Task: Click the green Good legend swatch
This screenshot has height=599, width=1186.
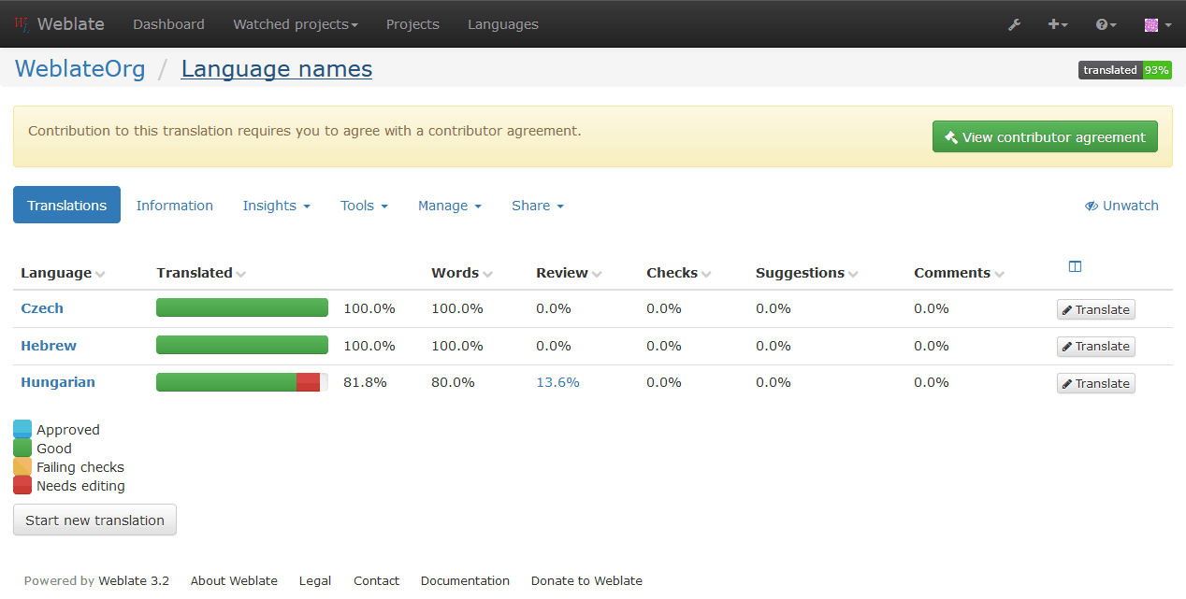Action: (22, 449)
